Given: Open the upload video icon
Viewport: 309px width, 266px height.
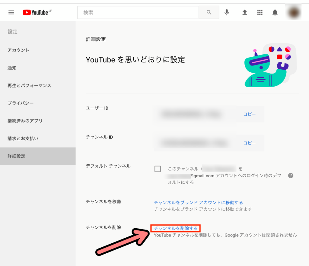Looking at the screenshot, I should 245,12.
